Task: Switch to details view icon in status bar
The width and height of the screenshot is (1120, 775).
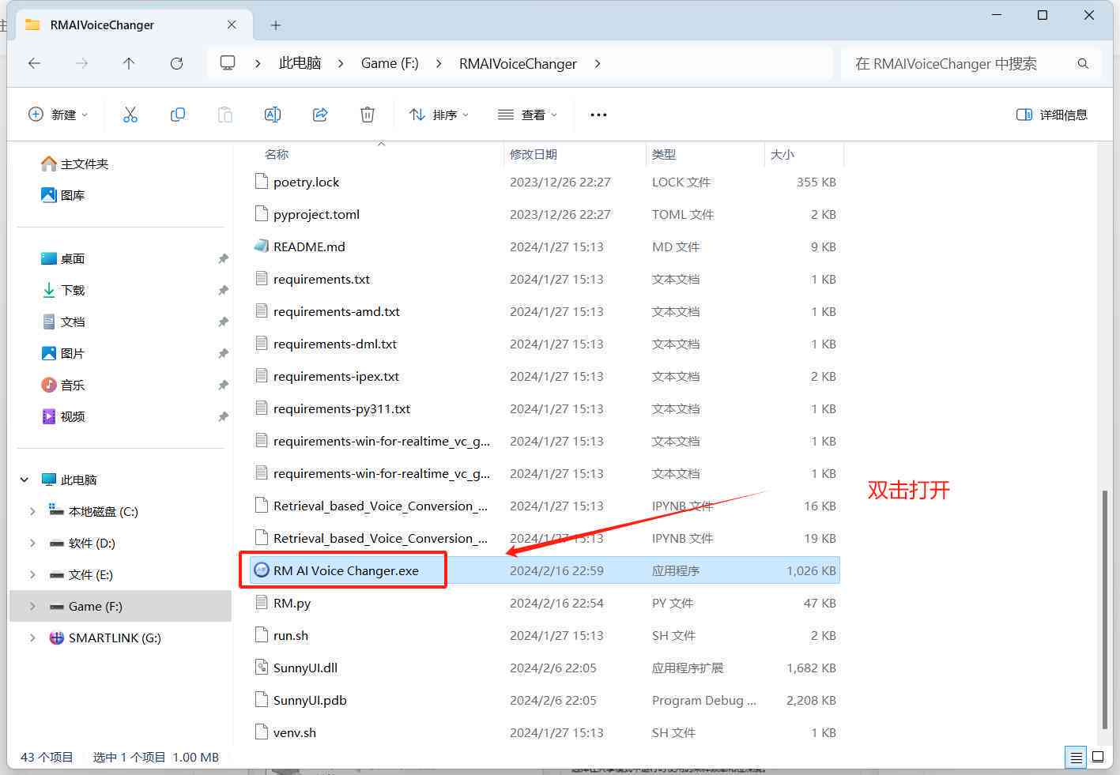Action: tap(1076, 757)
